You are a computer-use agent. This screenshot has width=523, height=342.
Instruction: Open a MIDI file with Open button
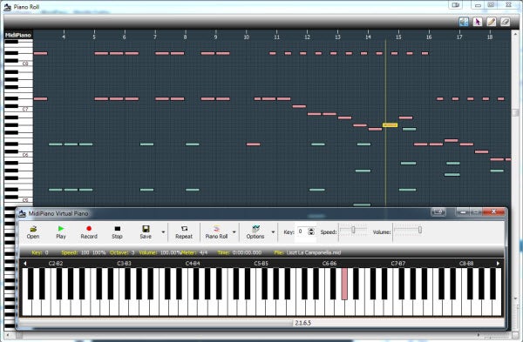point(33,232)
